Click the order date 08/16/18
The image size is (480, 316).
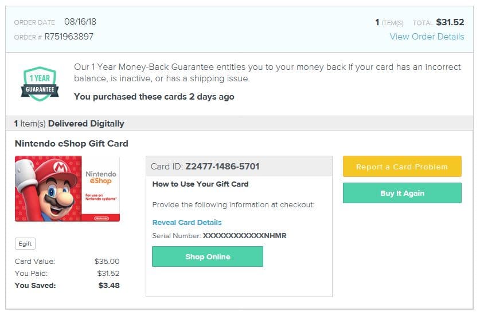click(80, 22)
